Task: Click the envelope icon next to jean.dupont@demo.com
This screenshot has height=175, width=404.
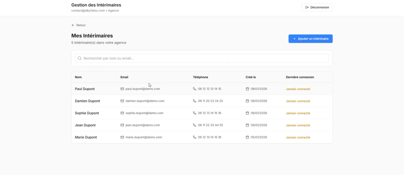Action: pyautogui.click(x=122, y=125)
